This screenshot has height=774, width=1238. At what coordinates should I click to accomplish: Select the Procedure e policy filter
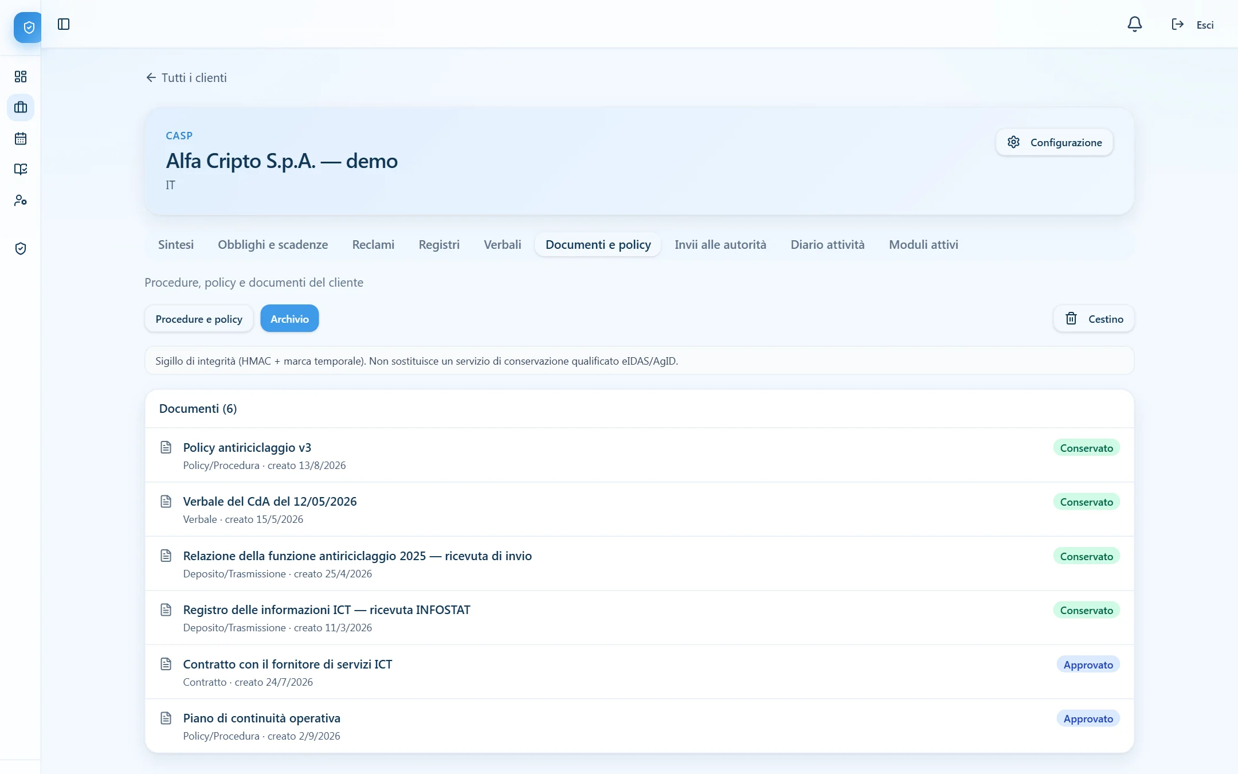pos(199,319)
